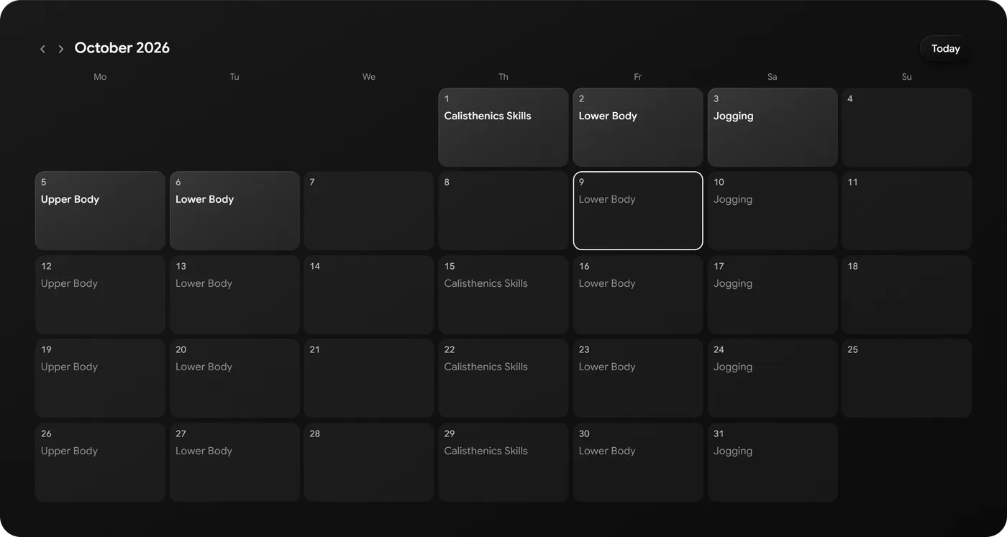This screenshot has width=1007, height=537.
Task: Choose the October 28 day cell
Action: [369, 462]
